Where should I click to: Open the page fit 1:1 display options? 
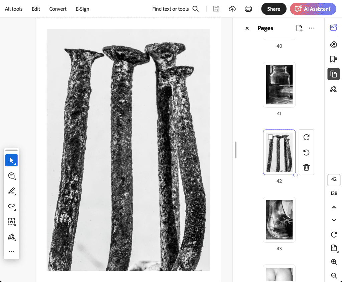point(334,248)
